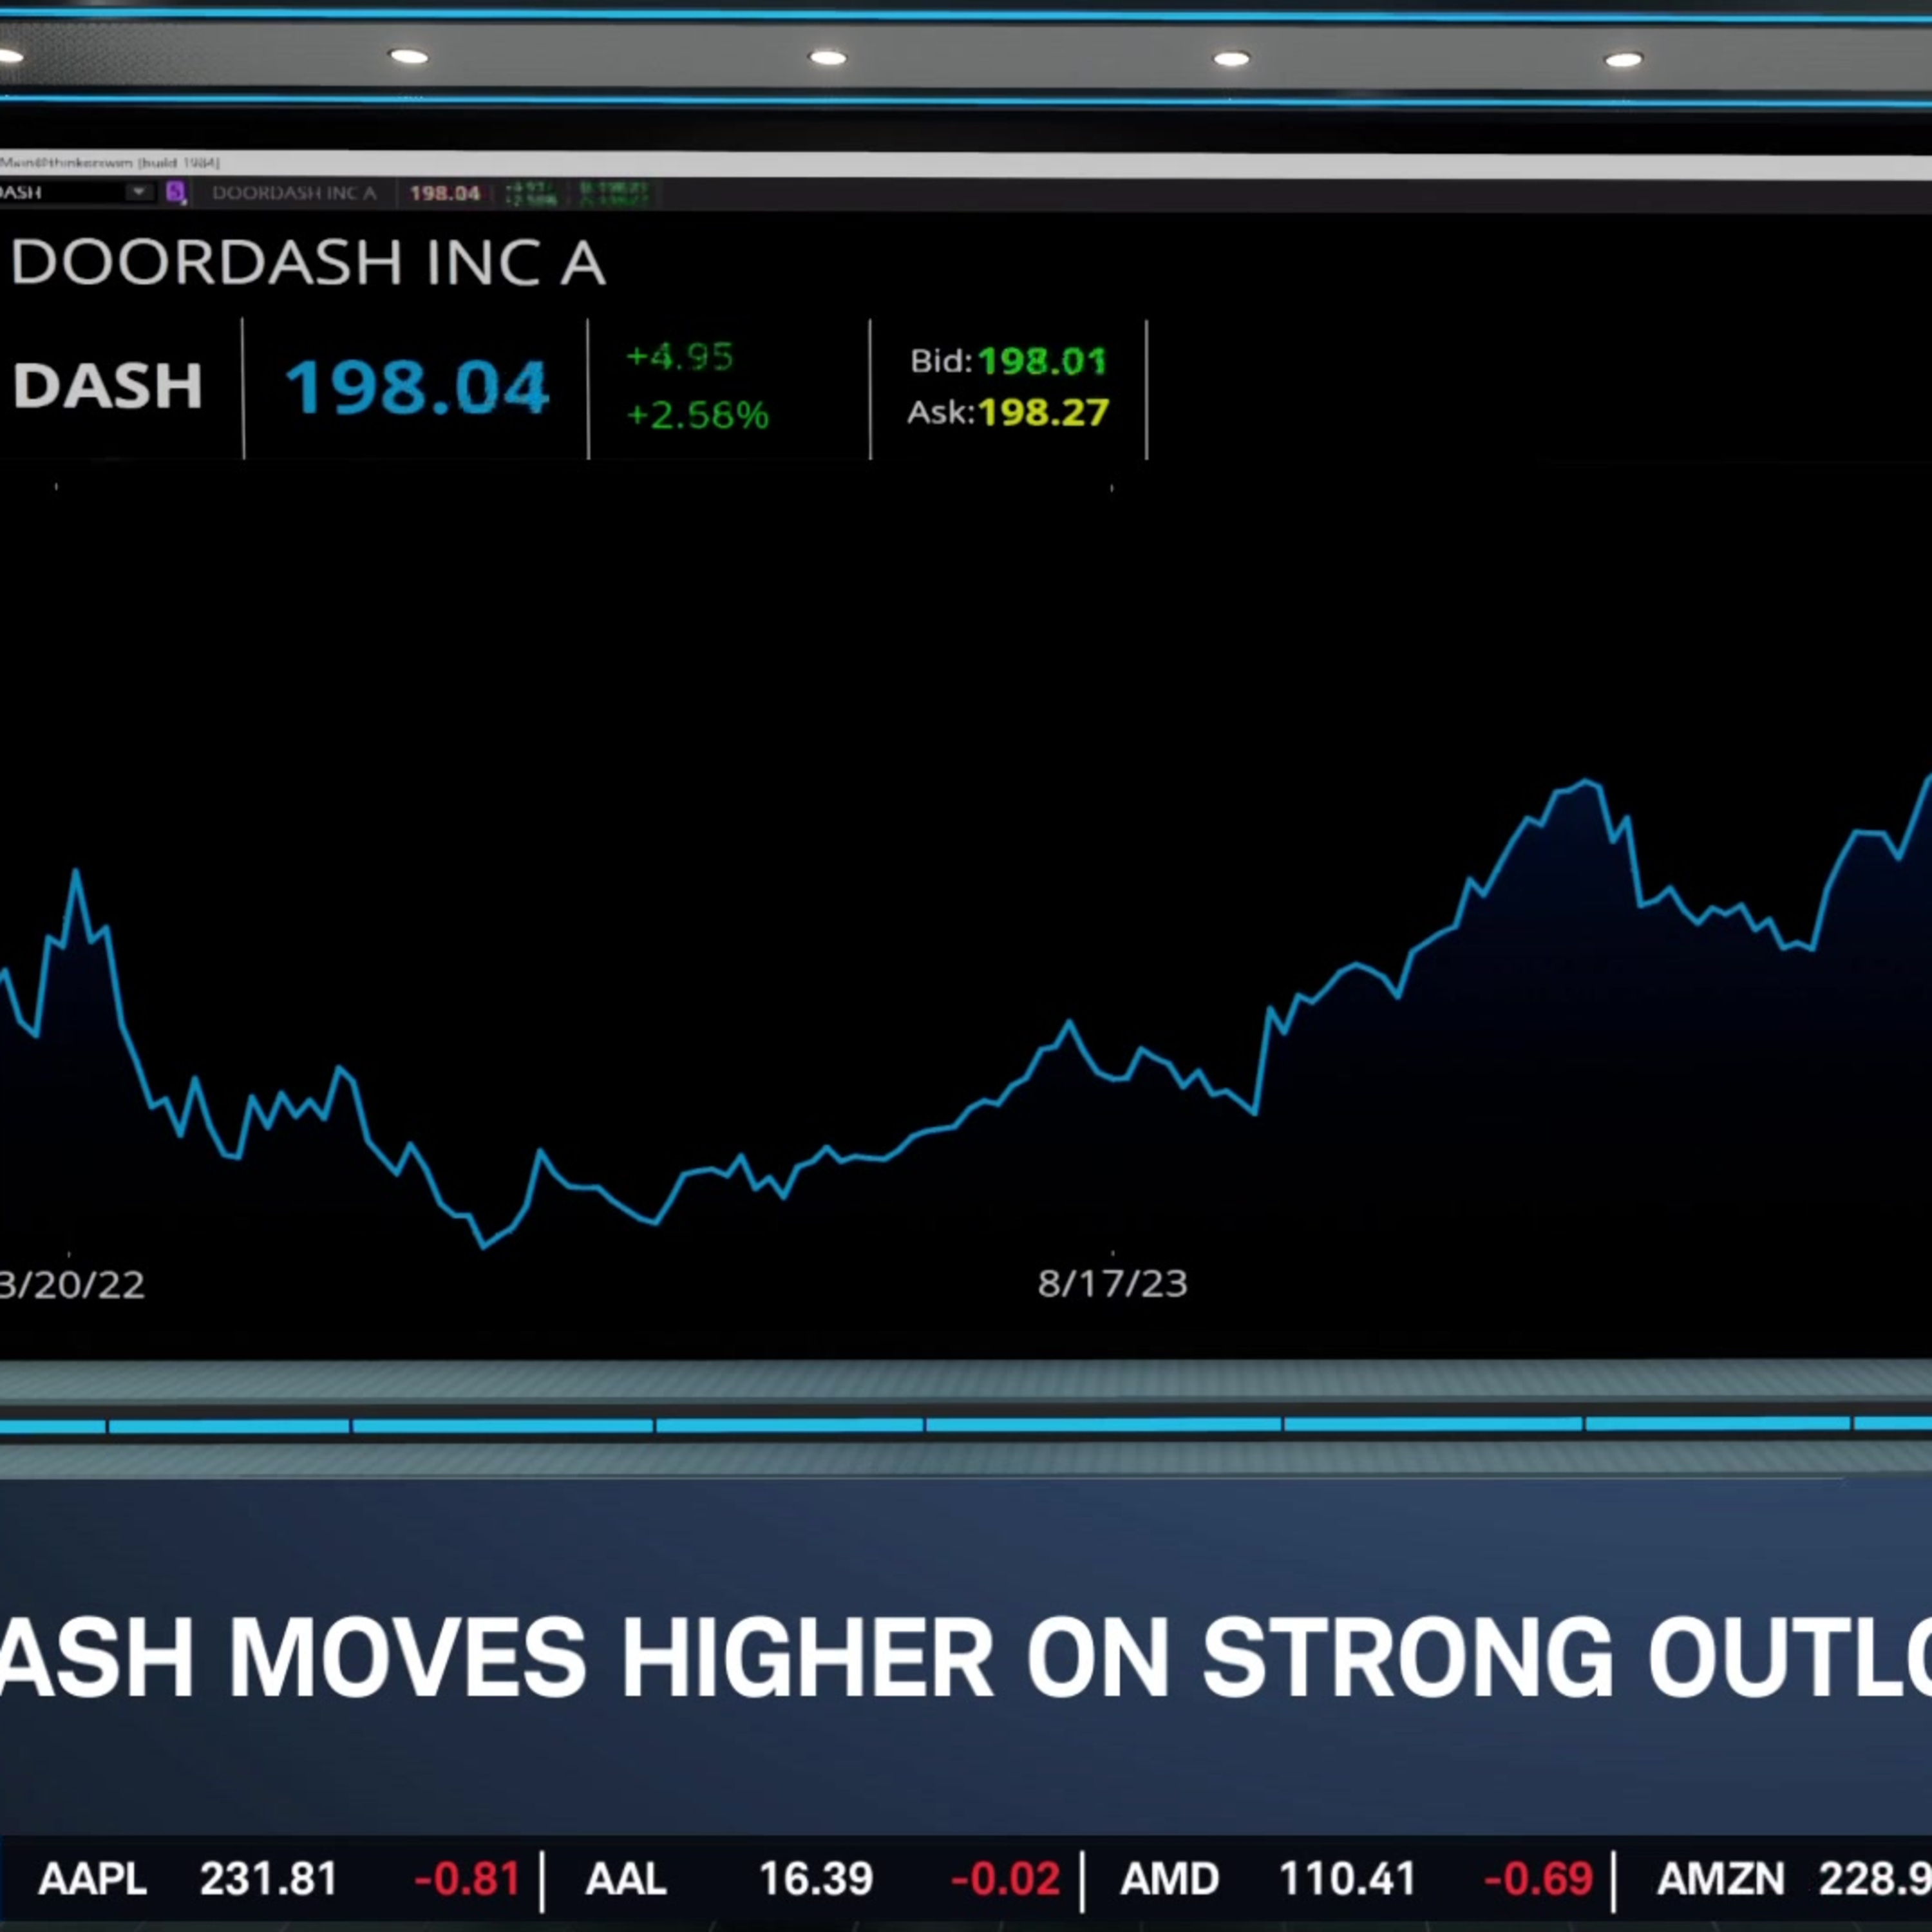Image resolution: width=1932 pixels, height=1932 pixels.
Task: Click the Ask 198.27 quote
Action: click(1008, 412)
